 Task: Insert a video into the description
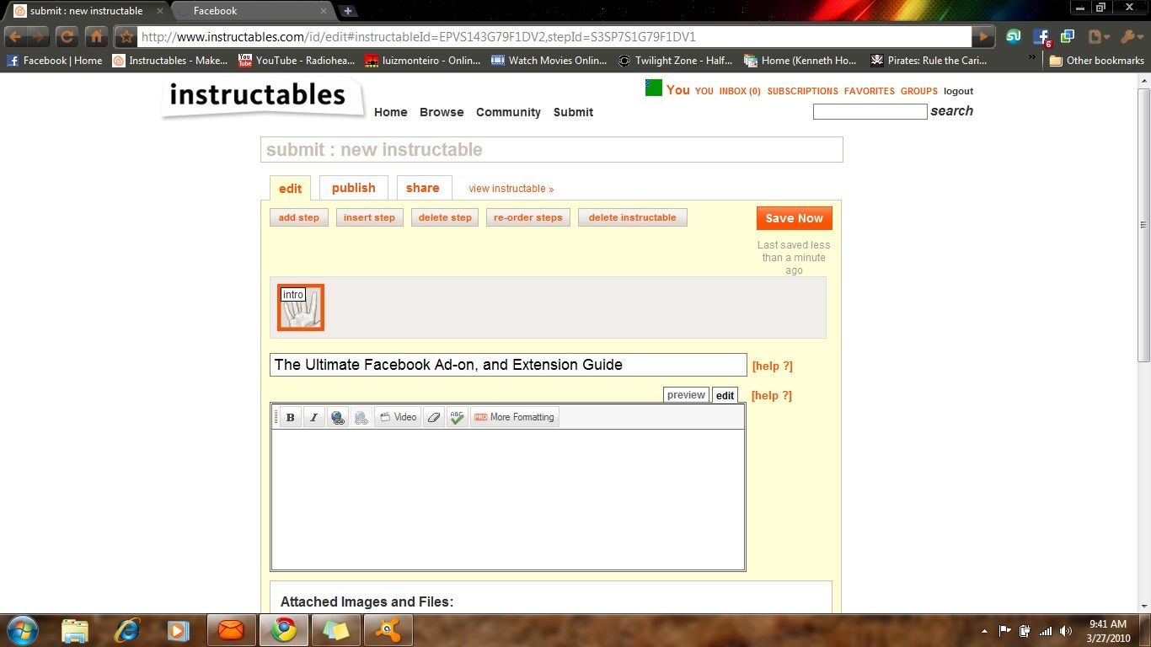397,416
